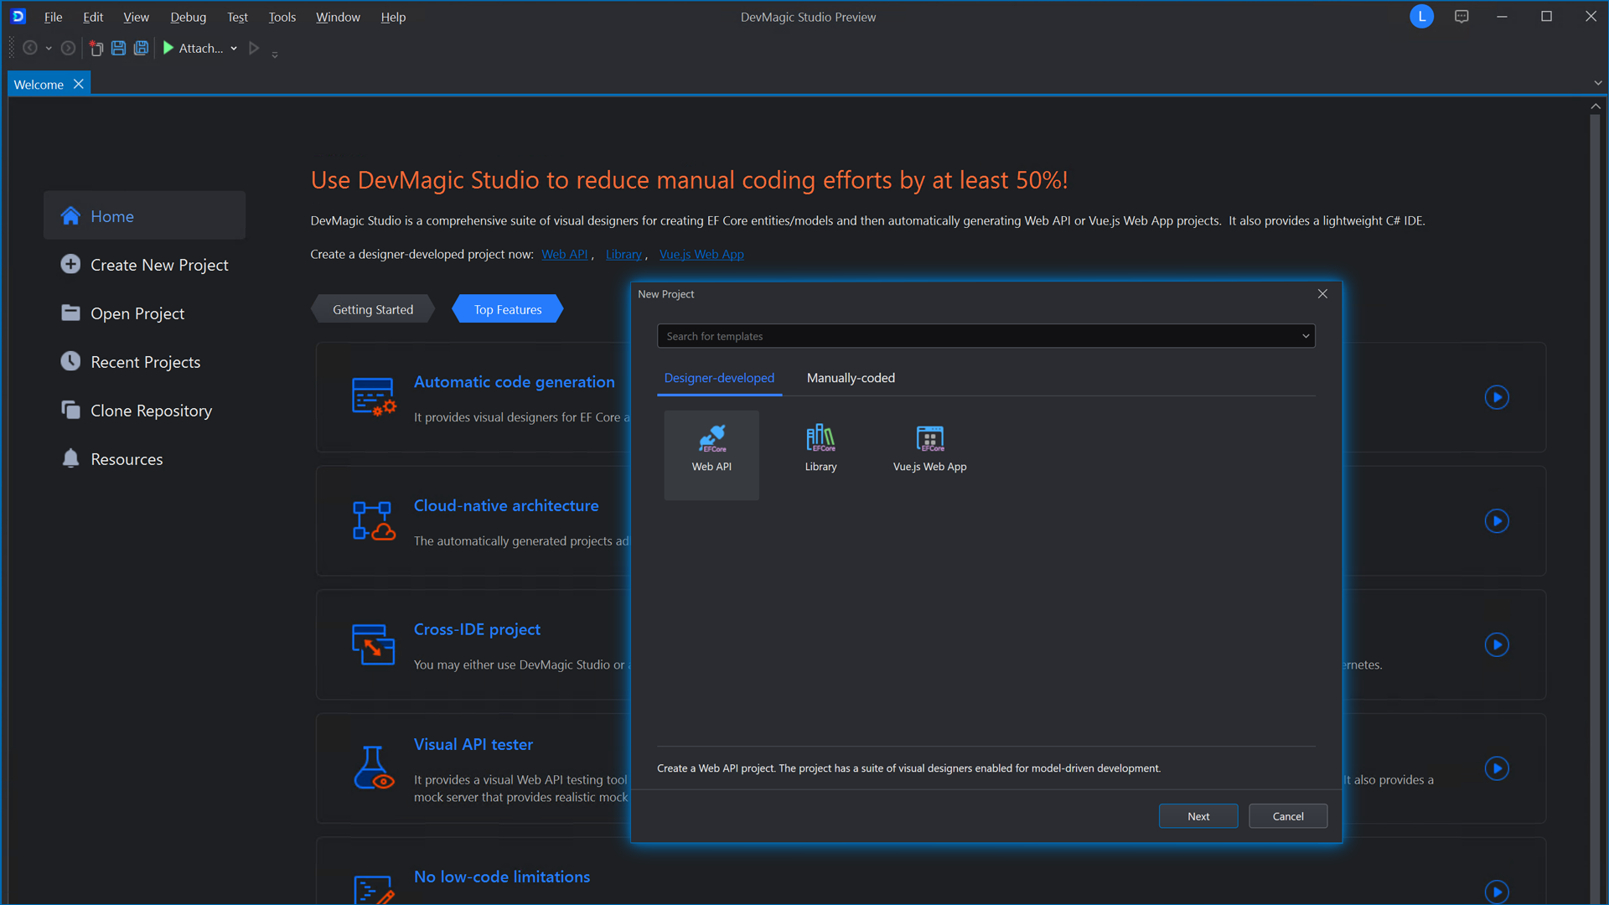
Task: Click the DevMagic Studio logo icon
Action: pos(18,16)
